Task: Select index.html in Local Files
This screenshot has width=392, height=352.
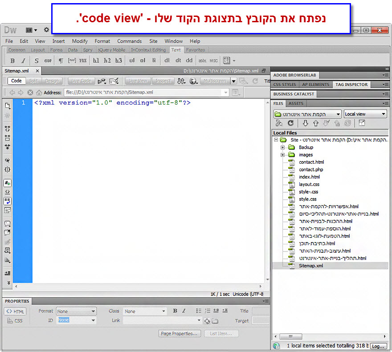Action: click(x=309, y=177)
